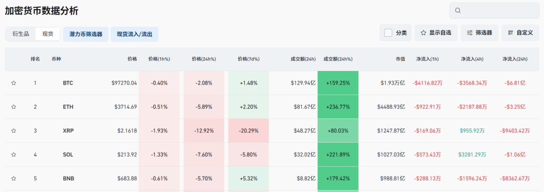Open 现货流入/流出 spot flow view

tap(134, 34)
